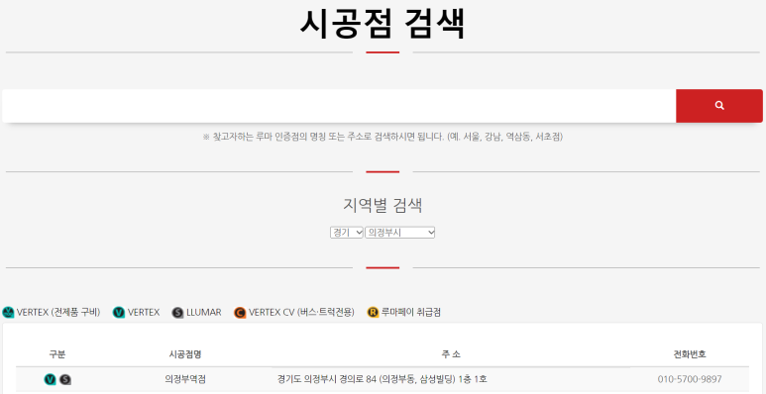Open the 의정부시 city dropdown
766x394 pixels.
coord(399,233)
